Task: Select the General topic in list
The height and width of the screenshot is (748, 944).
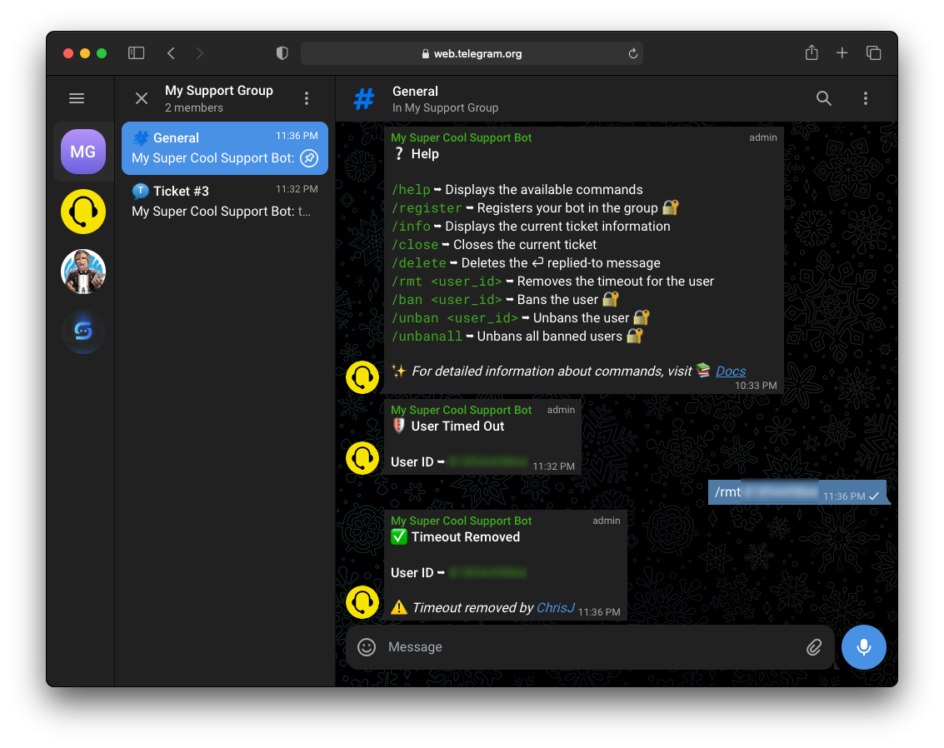Action: point(225,148)
